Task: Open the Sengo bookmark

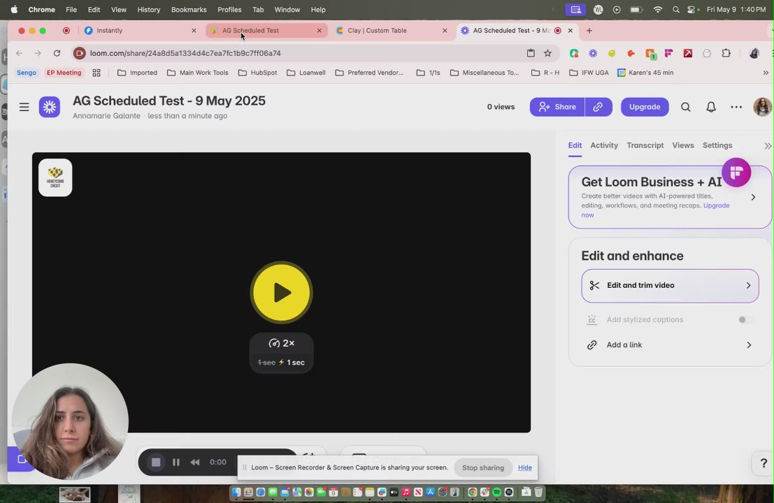Action: [26, 73]
